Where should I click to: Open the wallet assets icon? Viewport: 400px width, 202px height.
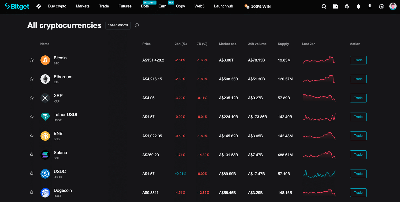(x=335, y=6)
